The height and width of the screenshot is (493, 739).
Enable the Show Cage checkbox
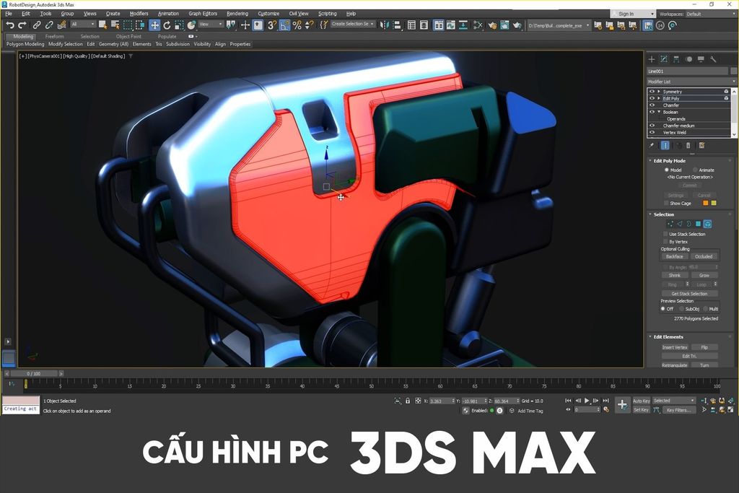coord(666,203)
